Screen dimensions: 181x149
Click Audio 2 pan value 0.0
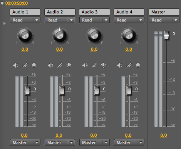click(59, 49)
